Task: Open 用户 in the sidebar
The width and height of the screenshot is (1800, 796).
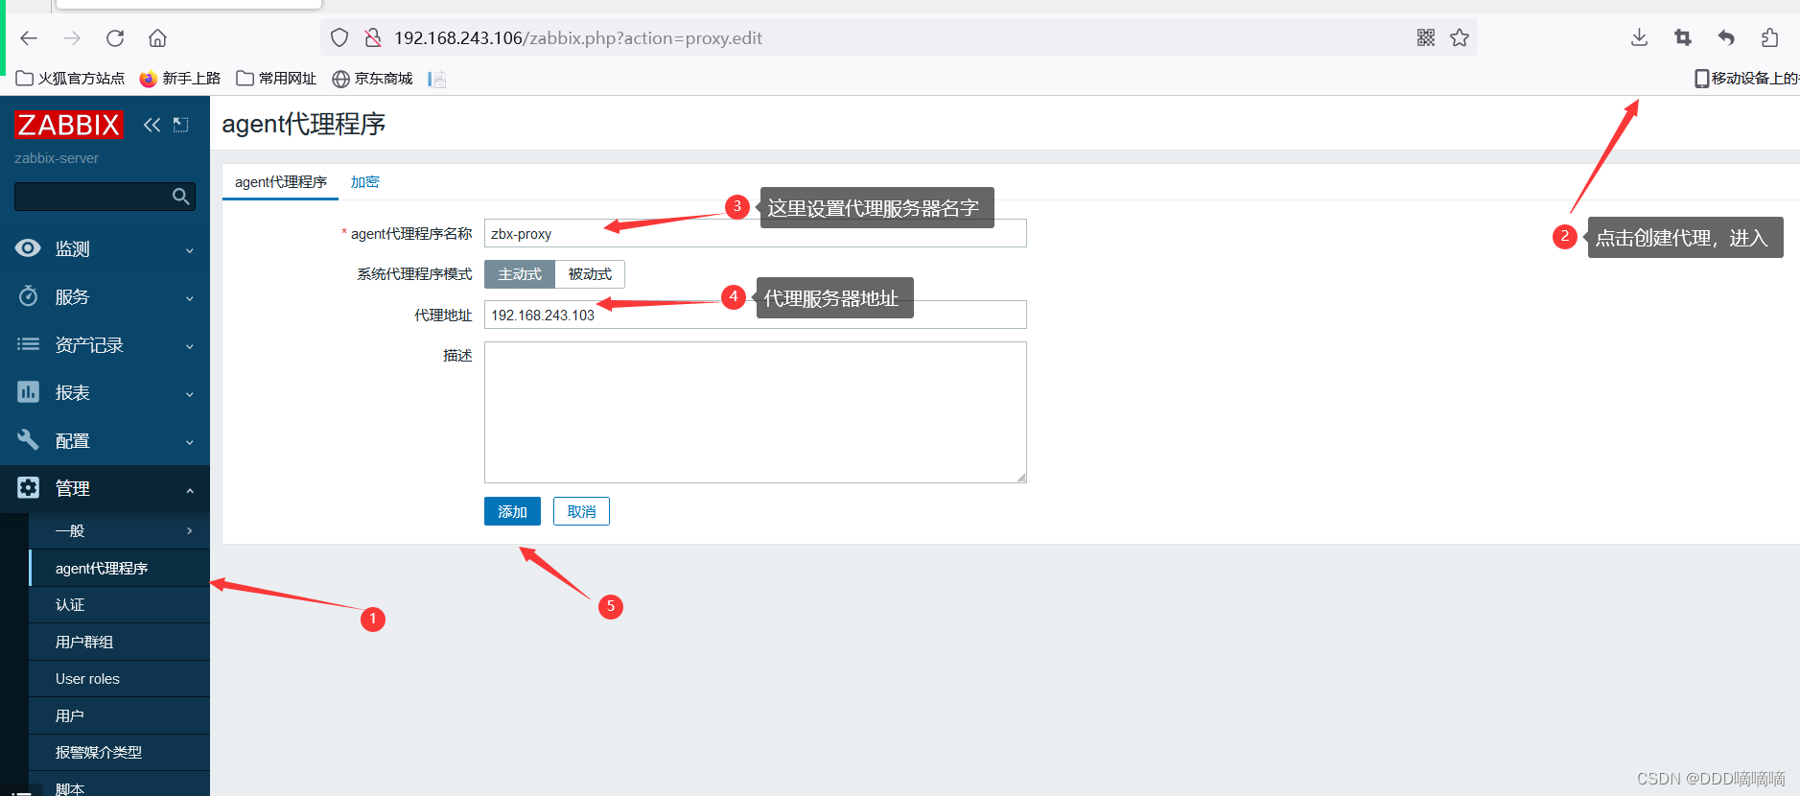Action: click(x=120, y=715)
